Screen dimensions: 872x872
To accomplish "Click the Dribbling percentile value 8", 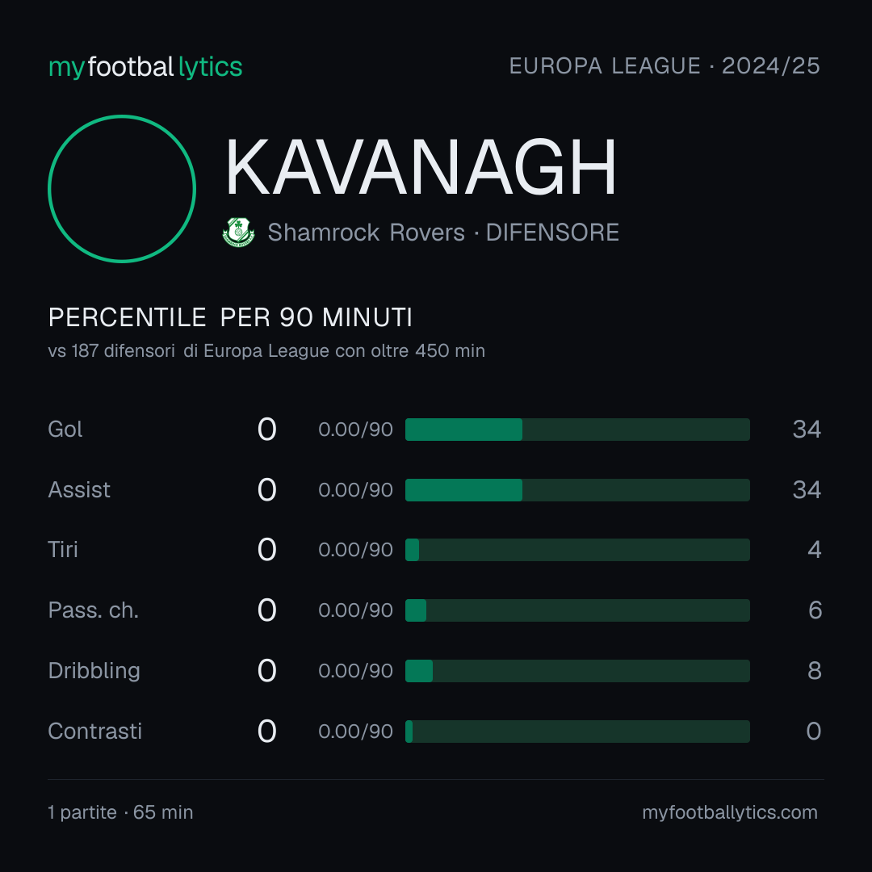I will coord(814,671).
